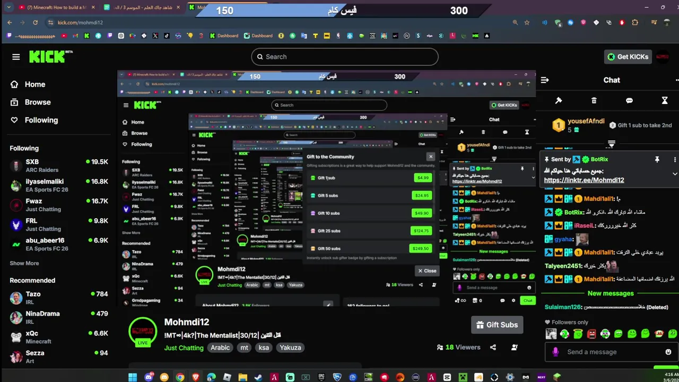This screenshot has width=679, height=382.
Task: Open ilyaselmaliki channel in sidebar
Action: tap(59, 185)
